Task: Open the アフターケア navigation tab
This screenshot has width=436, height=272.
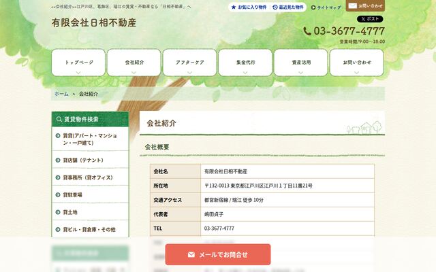Action: [189, 63]
